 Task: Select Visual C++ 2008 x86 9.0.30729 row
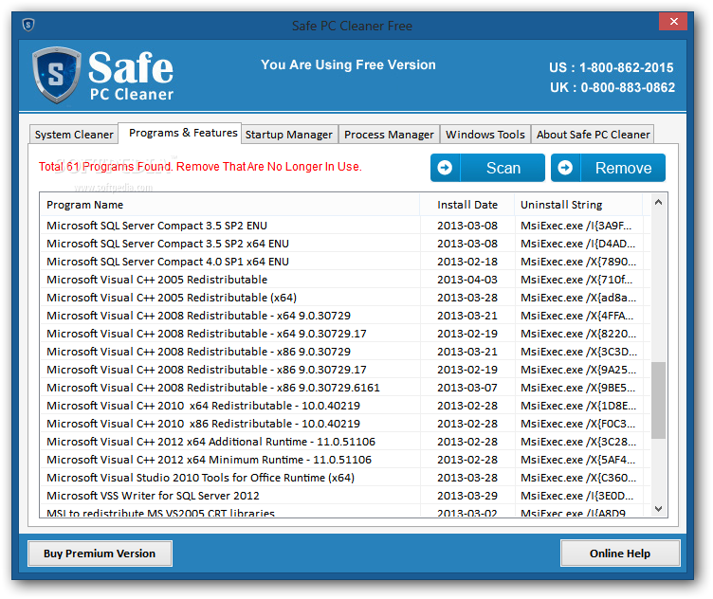coord(345,352)
